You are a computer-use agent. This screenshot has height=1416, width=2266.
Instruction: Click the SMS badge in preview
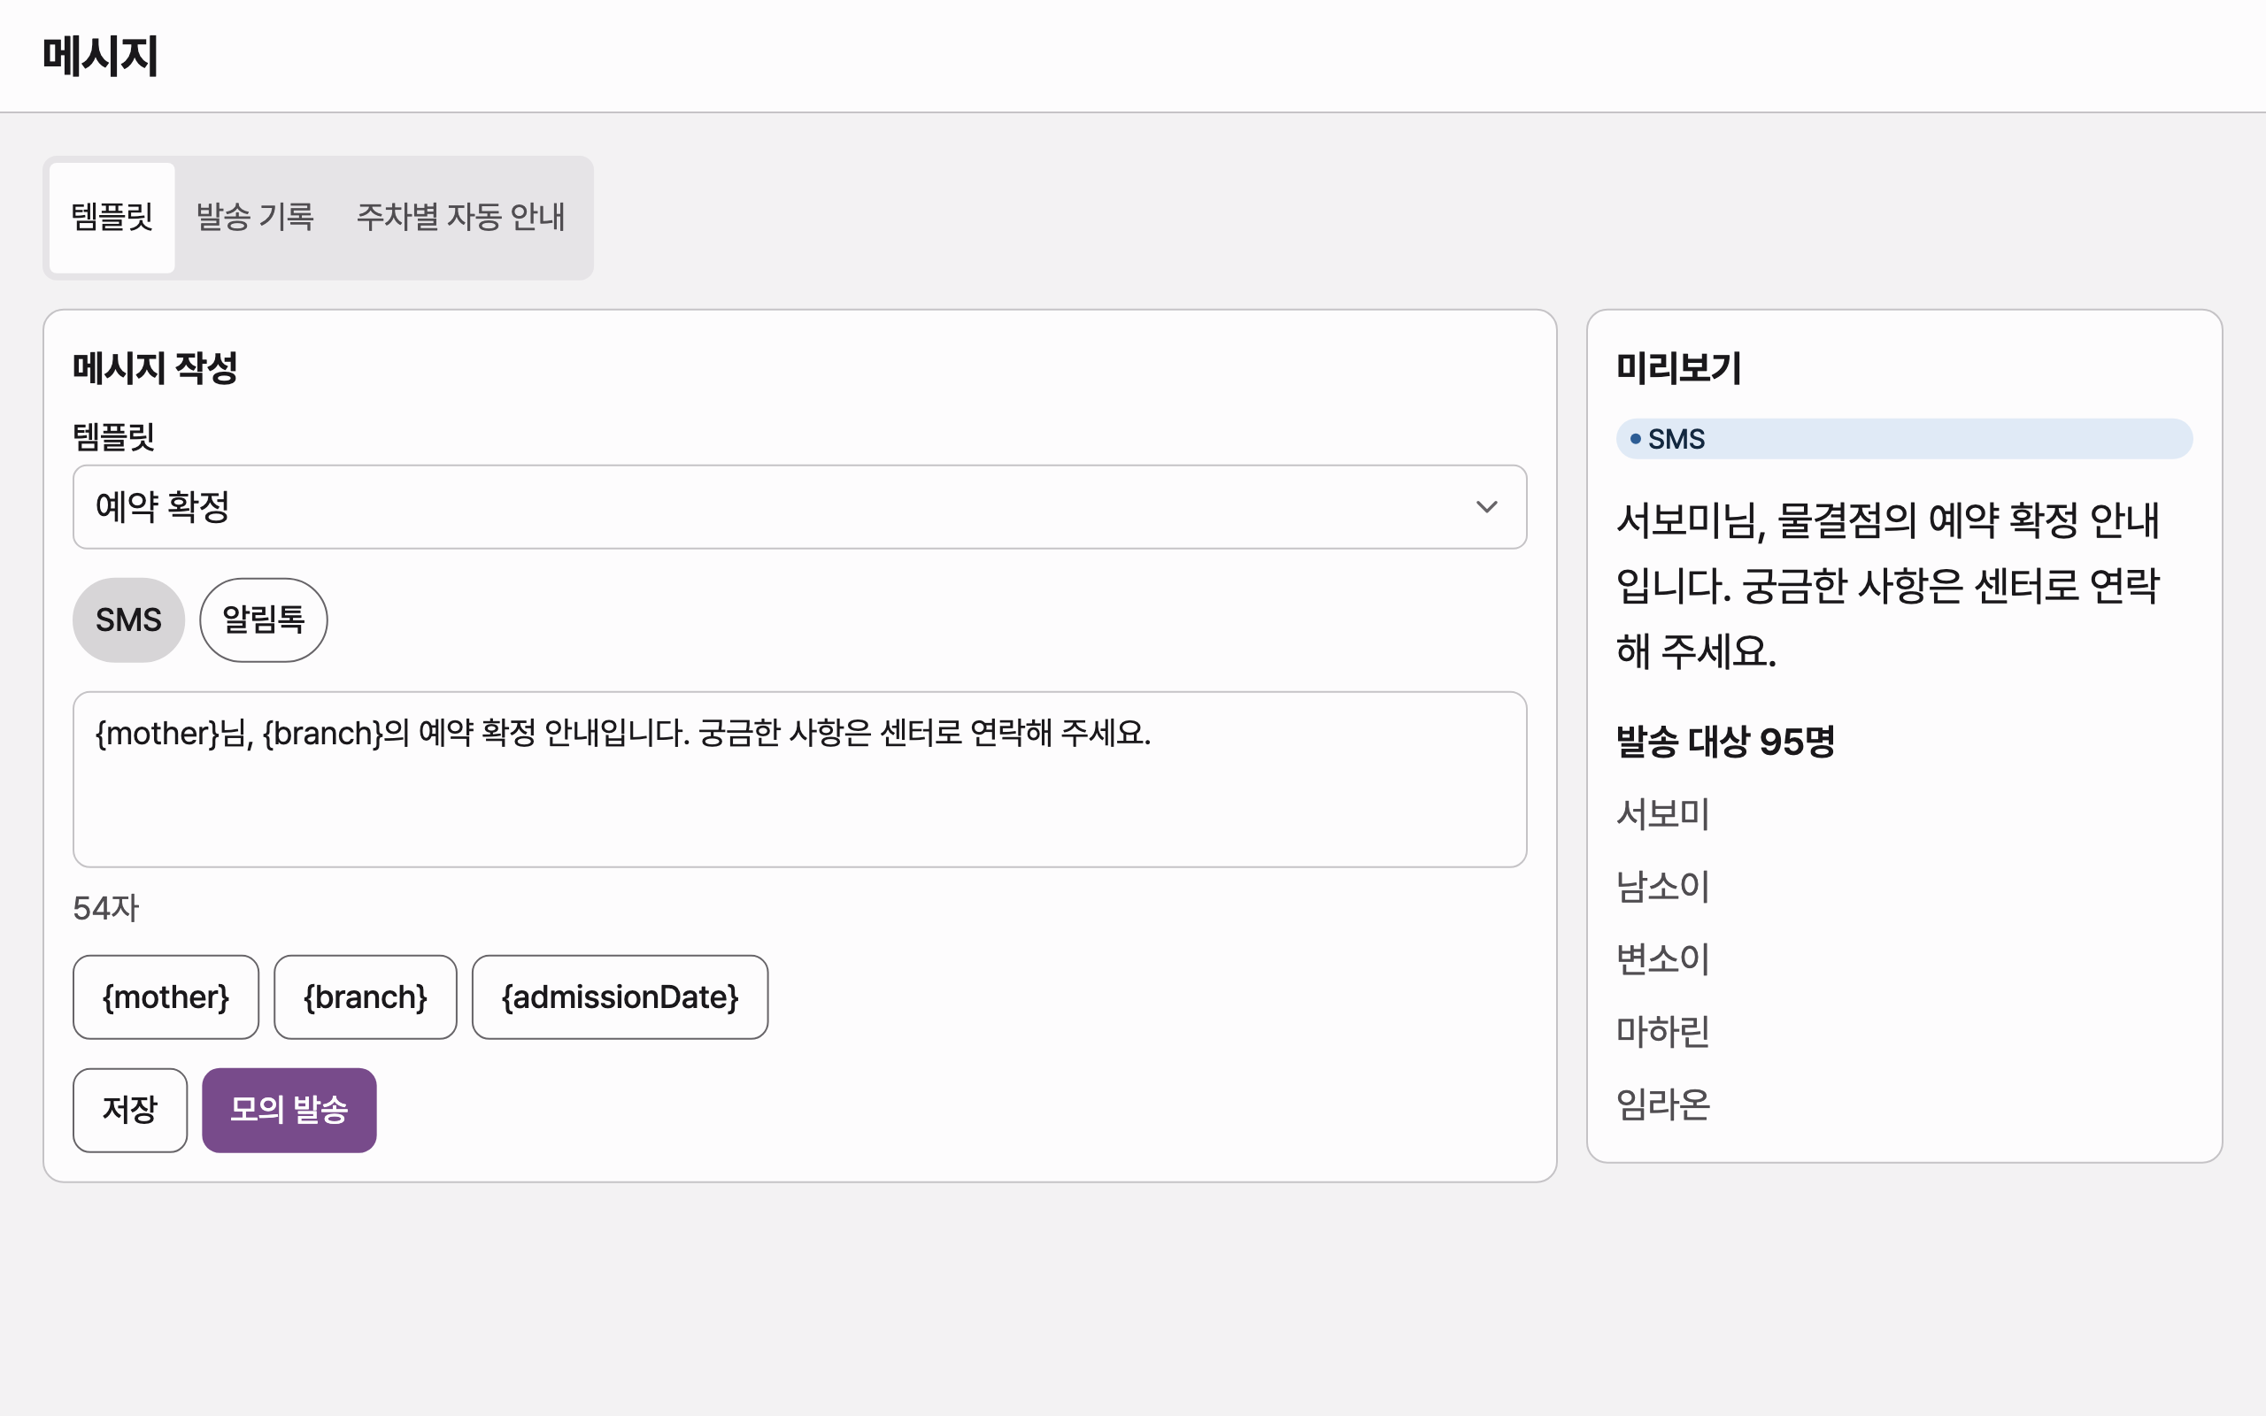click(x=1904, y=439)
